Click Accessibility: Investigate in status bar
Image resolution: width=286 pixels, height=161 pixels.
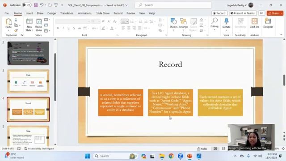(39, 148)
